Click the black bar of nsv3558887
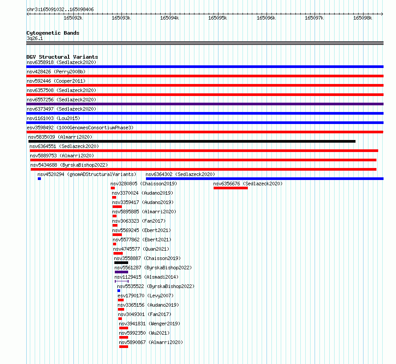 pos(121,263)
